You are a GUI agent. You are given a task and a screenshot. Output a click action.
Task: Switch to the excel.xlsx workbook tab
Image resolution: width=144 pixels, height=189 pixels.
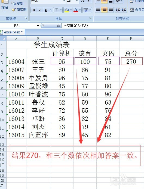click(12, 32)
